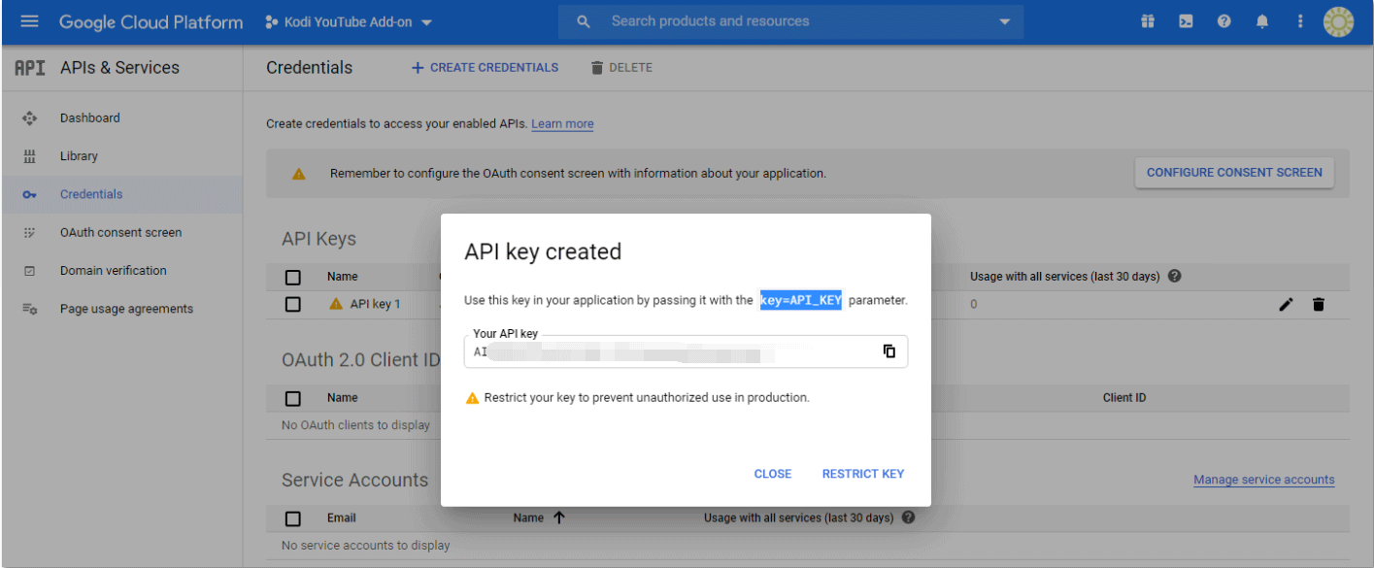Image resolution: width=1374 pixels, height=568 pixels.
Task: Open Library in sidebar
Action: pyautogui.click(x=79, y=155)
